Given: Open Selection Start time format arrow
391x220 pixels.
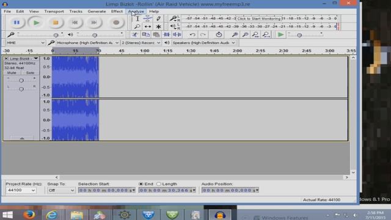Looking at the screenshot, I should pos(134,190).
